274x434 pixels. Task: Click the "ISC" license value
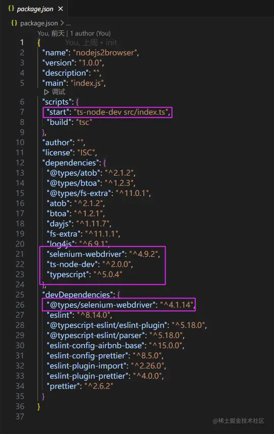click(x=86, y=153)
